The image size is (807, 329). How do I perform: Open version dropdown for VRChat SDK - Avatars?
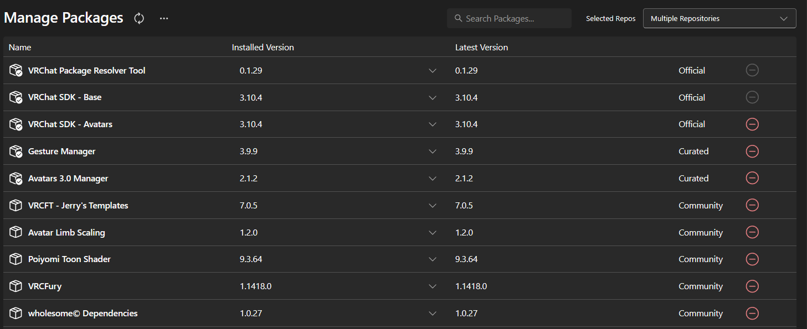[433, 124]
